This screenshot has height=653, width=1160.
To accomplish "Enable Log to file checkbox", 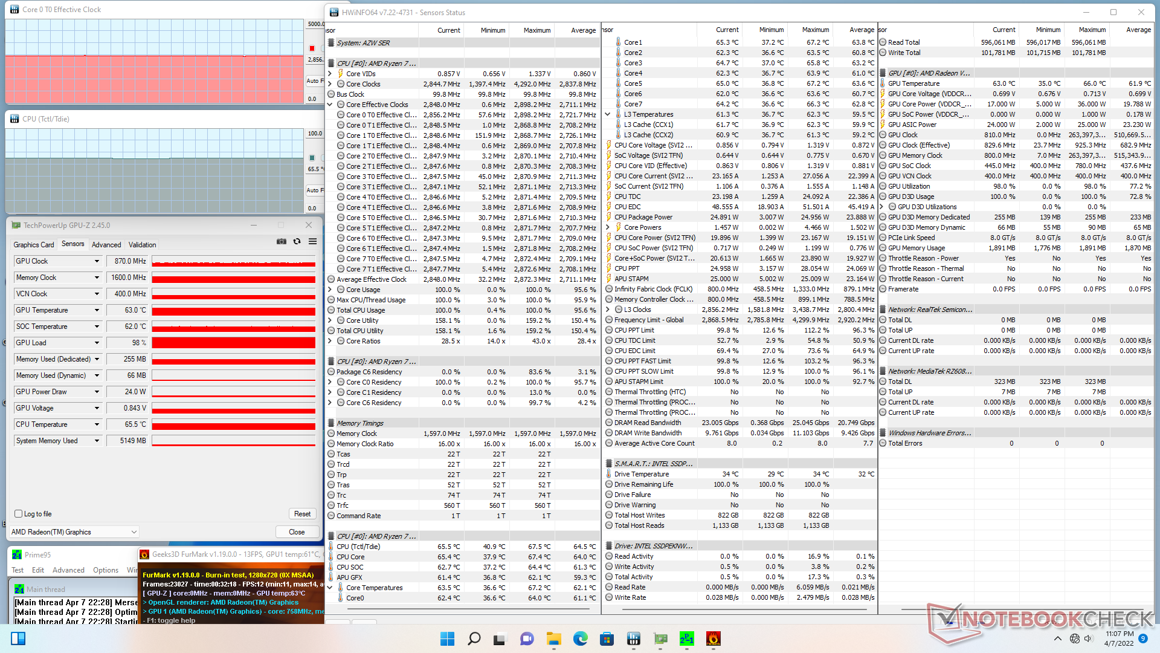I will 18,514.
